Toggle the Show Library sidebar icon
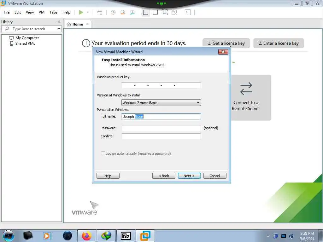The height and width of the screenshot is (242, 323). [146, 12]
